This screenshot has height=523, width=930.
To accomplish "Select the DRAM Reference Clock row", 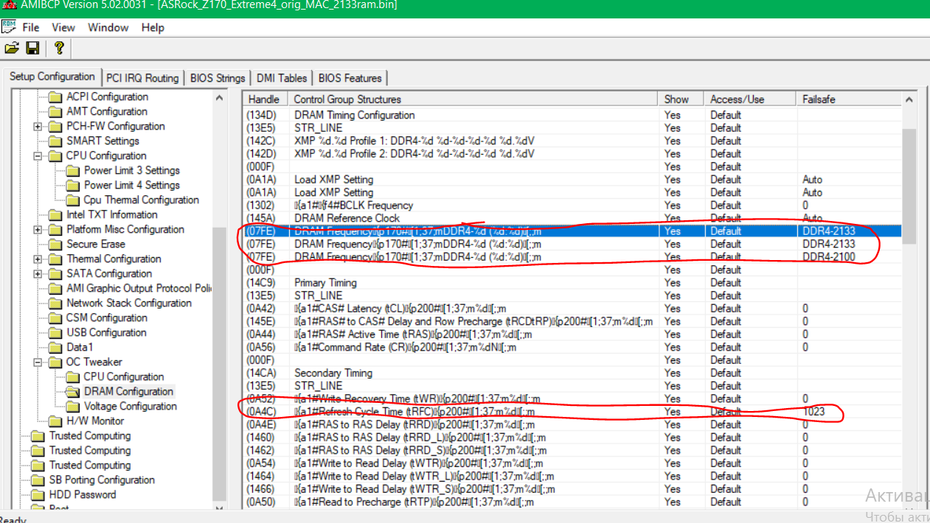I will 572,218.
